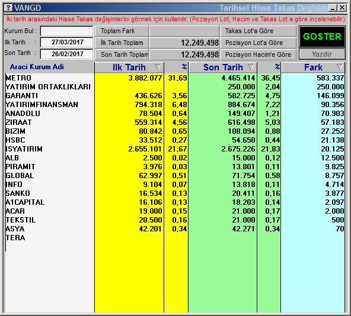Screen dimensions: 351x316
Task: Select the ANADOLU row name
Action: tap(23, 113)
